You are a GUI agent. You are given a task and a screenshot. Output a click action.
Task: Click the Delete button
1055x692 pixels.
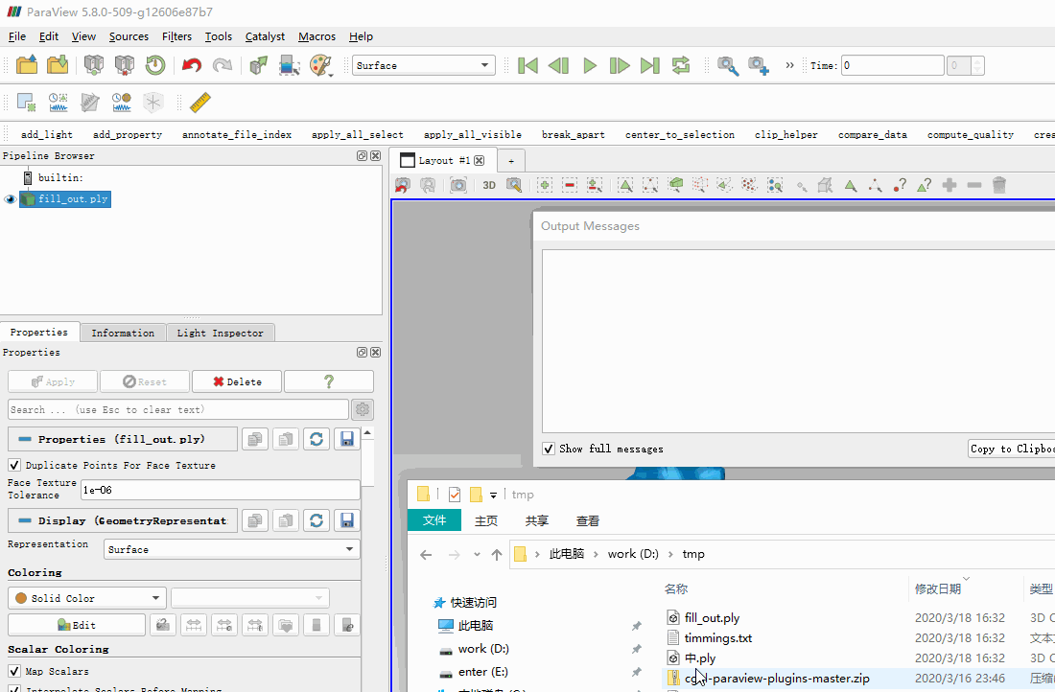coord(237,381)
